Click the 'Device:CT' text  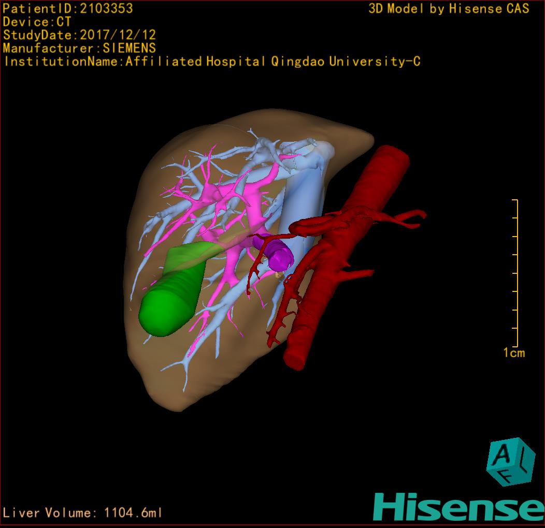click(37, 22)
